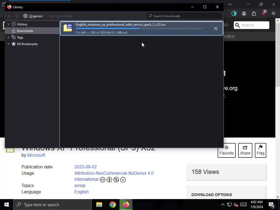Click the Library forward arrow
This screenshot has height=210, width=280.
[x=17, y=16]
